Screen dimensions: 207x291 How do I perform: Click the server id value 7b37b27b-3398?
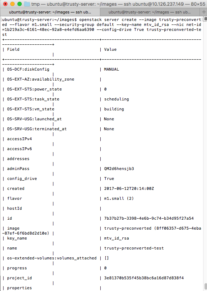(149, 219)
